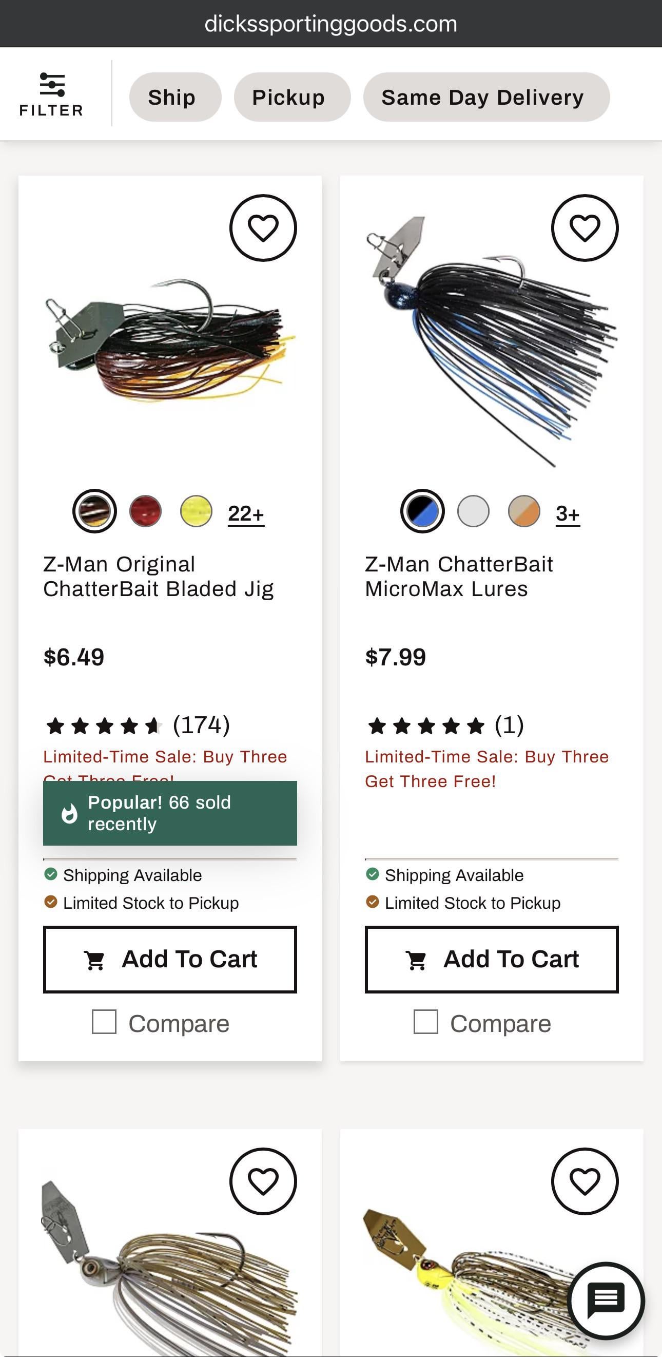Expand the 3+ more colors link
This screenshot has height=1357, width=662.
[567, 513]
